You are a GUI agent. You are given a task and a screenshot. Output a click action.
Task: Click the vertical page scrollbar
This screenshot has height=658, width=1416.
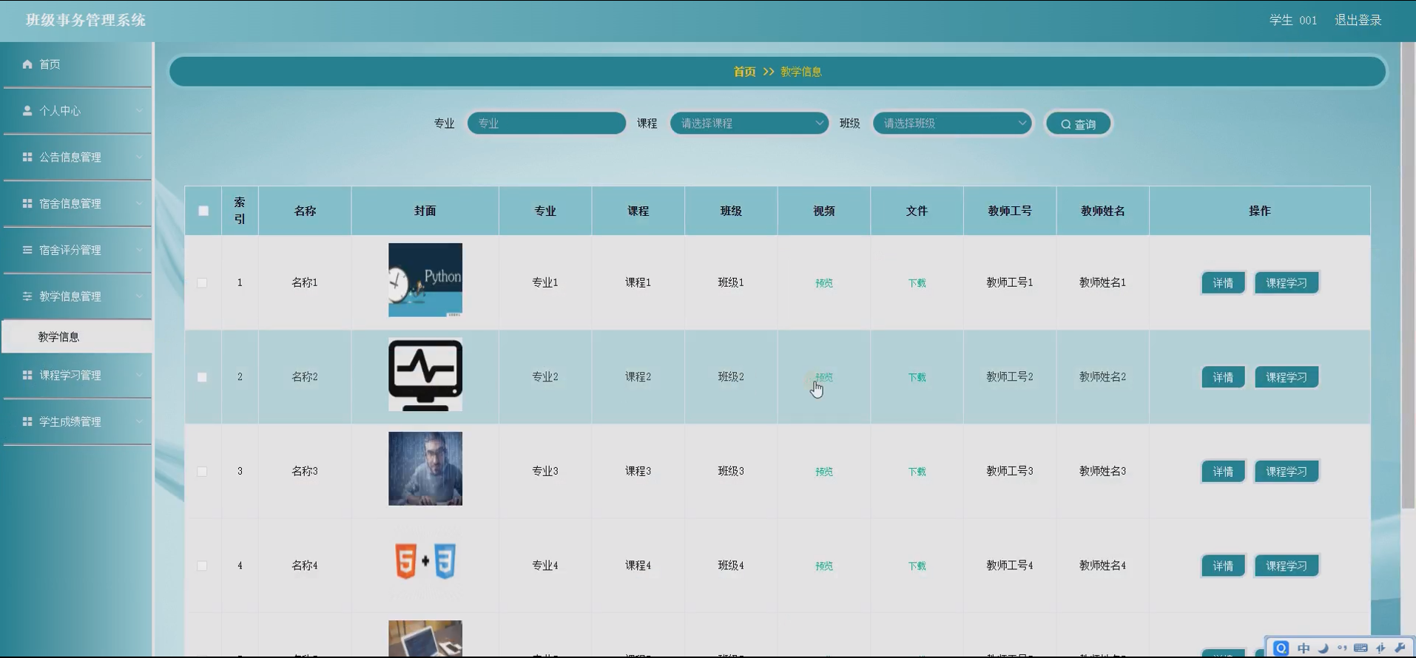(x=1408, y=276)
